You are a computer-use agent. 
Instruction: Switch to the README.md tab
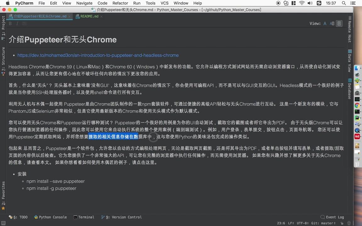pos(89,16)
